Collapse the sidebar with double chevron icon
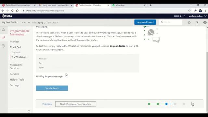This screenshot has width=208, height=117. (x=29, y=111)
